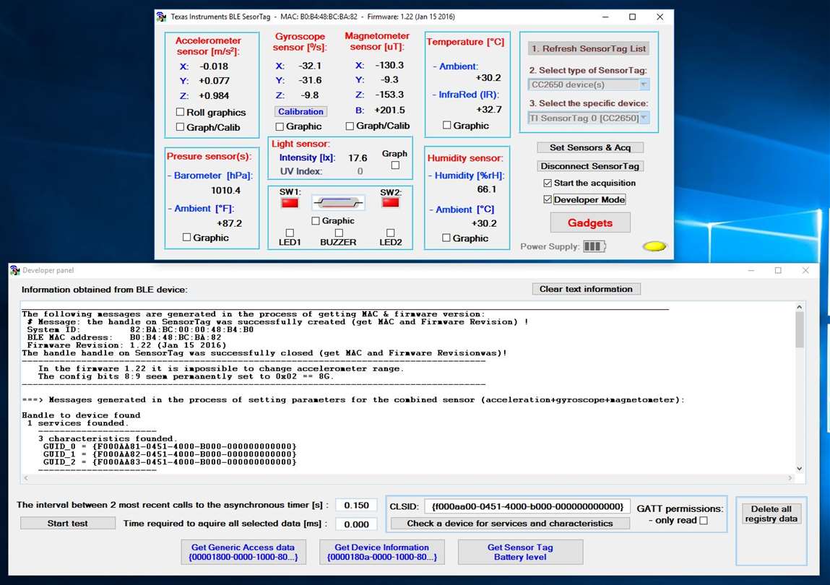
Task: Enable gyroscope Graphic checkbox
Action: (280, 126)
